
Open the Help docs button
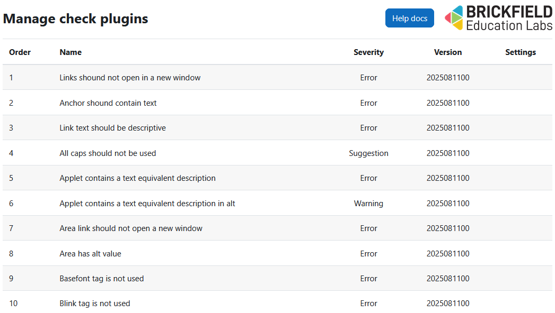pyautogui.click(x=410, y=18)
